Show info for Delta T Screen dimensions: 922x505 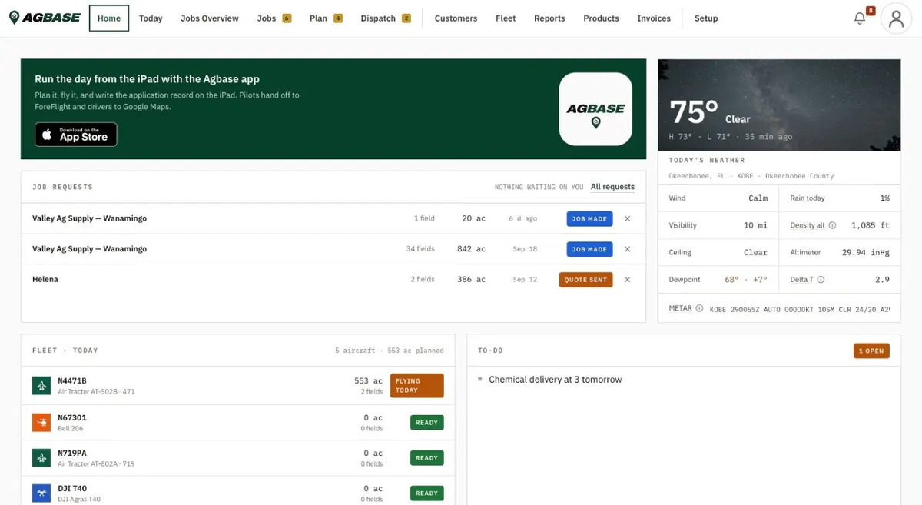point(821,280)
